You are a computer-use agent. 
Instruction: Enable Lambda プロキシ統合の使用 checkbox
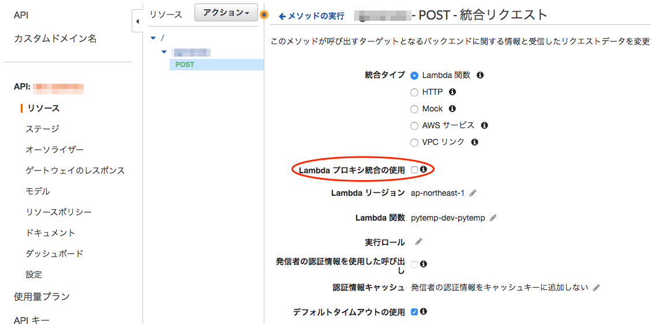[414, 169]
